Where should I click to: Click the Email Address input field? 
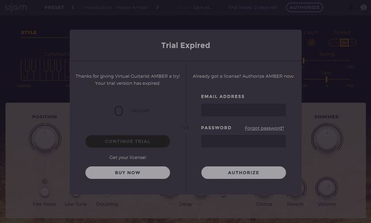pyautogui.click(x=243, y=110)
